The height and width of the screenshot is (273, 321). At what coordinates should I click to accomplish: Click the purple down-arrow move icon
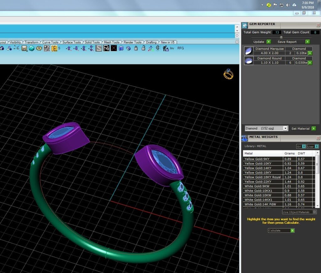click(x=76, y=48)
